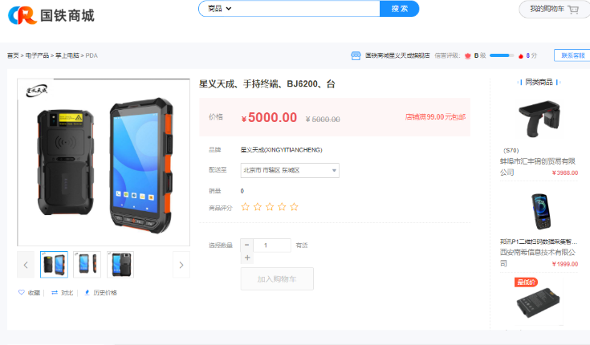Go to 首页 breadcrumb link

point(13,55)
